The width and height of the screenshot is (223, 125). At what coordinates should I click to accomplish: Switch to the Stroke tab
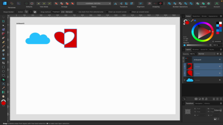pos(204,16)
